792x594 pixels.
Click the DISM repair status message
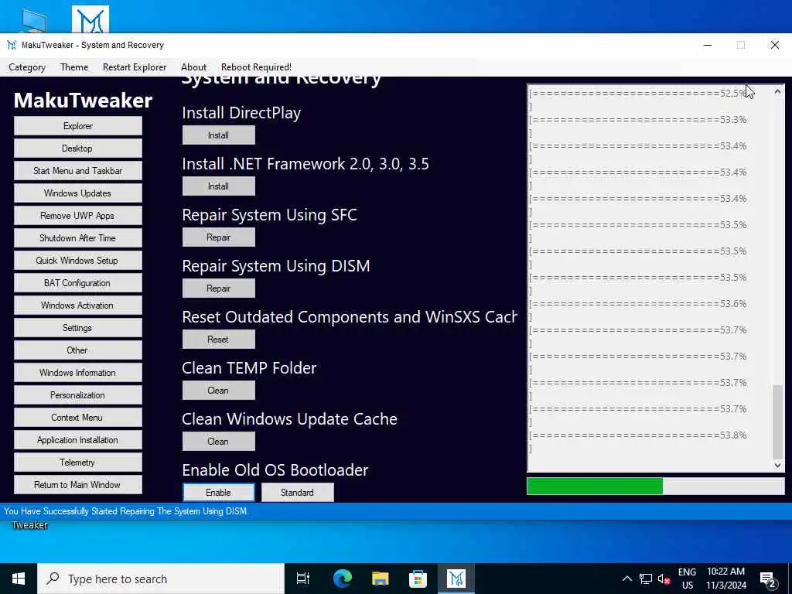126,511
